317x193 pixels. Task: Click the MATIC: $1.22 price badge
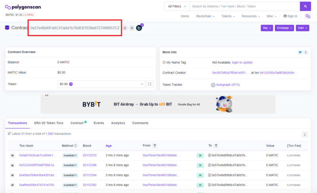(x=19, y=15)
